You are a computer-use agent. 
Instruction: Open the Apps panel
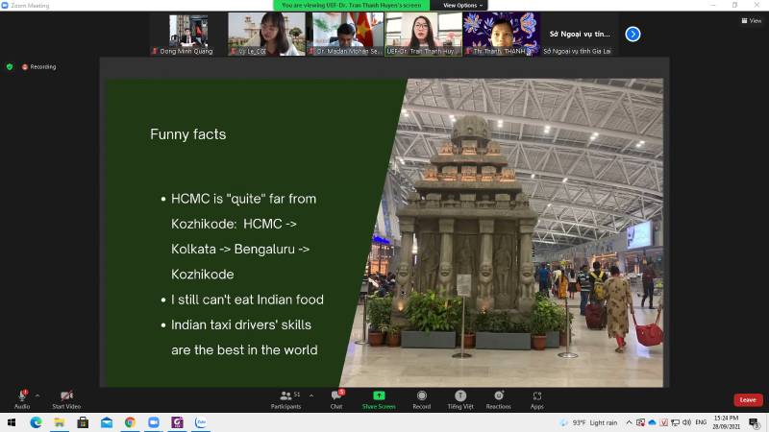536,396
